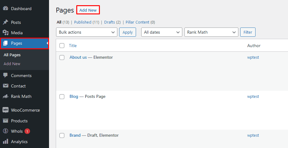Click wptest author in Brand row
The width and height of the screenshot is (288, 148).
coord(253,135)
